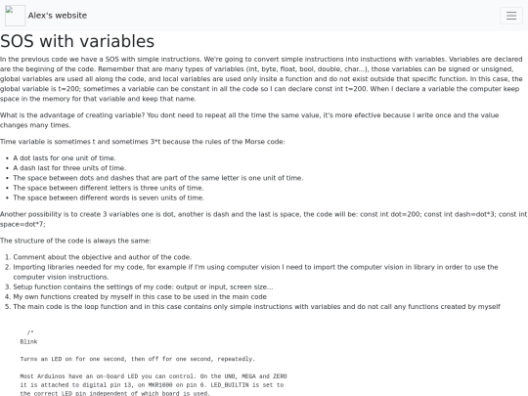Click the 'Blink' line in the code block
This screenshot has width=528, height=396.
pos(28,342)
